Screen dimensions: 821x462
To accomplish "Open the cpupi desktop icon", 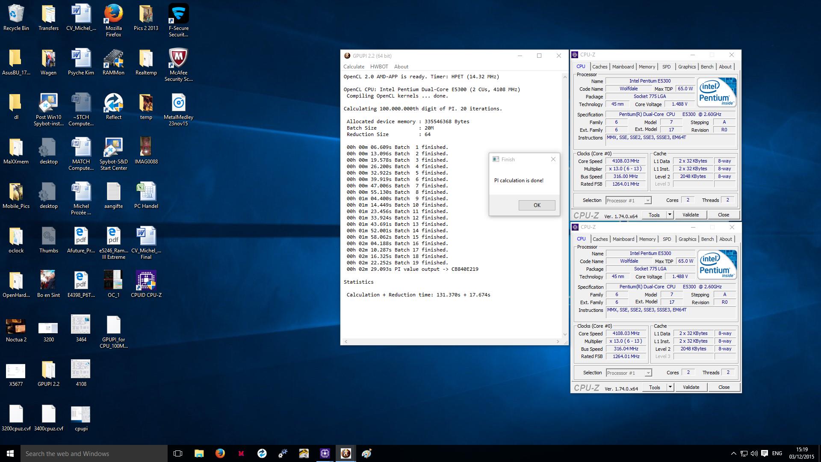I will click(81, 418).
